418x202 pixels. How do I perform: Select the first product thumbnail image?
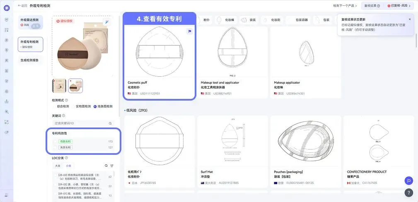point(59,86)
